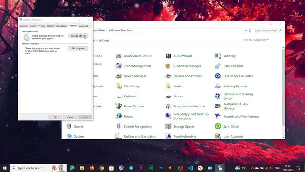The width and height of the screenshot is (305, 172).
Task: Confirm Internet Properties with OK
Action: click(x=55, y=117)
